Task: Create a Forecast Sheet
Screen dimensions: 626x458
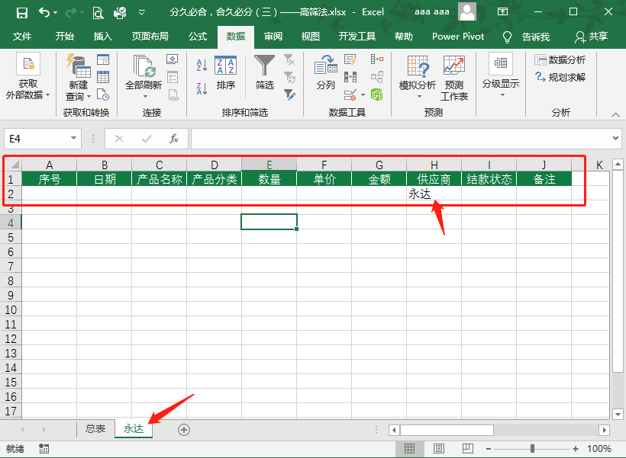Action: 455,74
